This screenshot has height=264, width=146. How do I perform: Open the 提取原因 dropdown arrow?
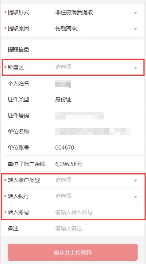pos(135,29)
